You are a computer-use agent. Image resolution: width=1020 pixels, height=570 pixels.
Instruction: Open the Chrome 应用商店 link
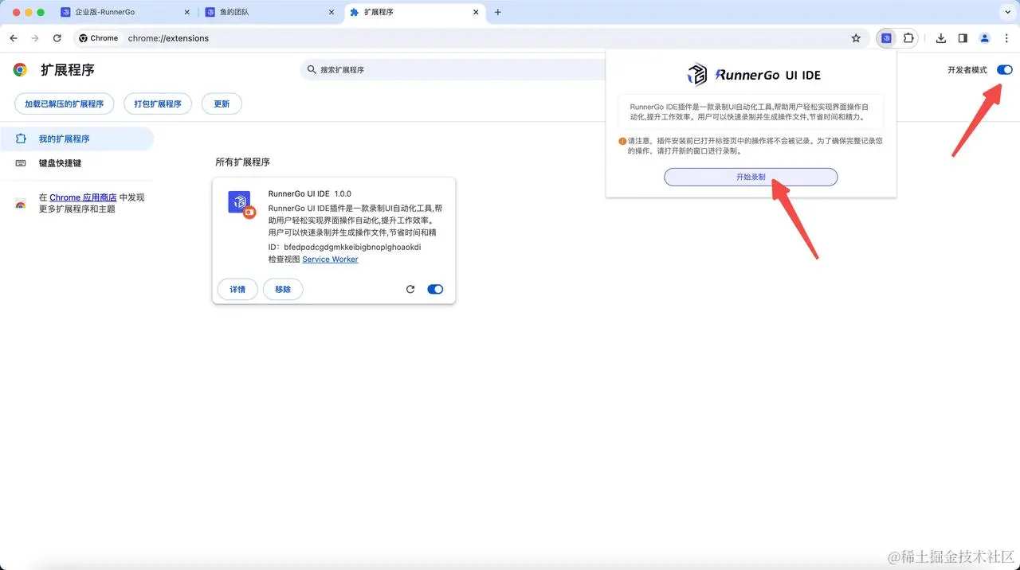(83, 197)
